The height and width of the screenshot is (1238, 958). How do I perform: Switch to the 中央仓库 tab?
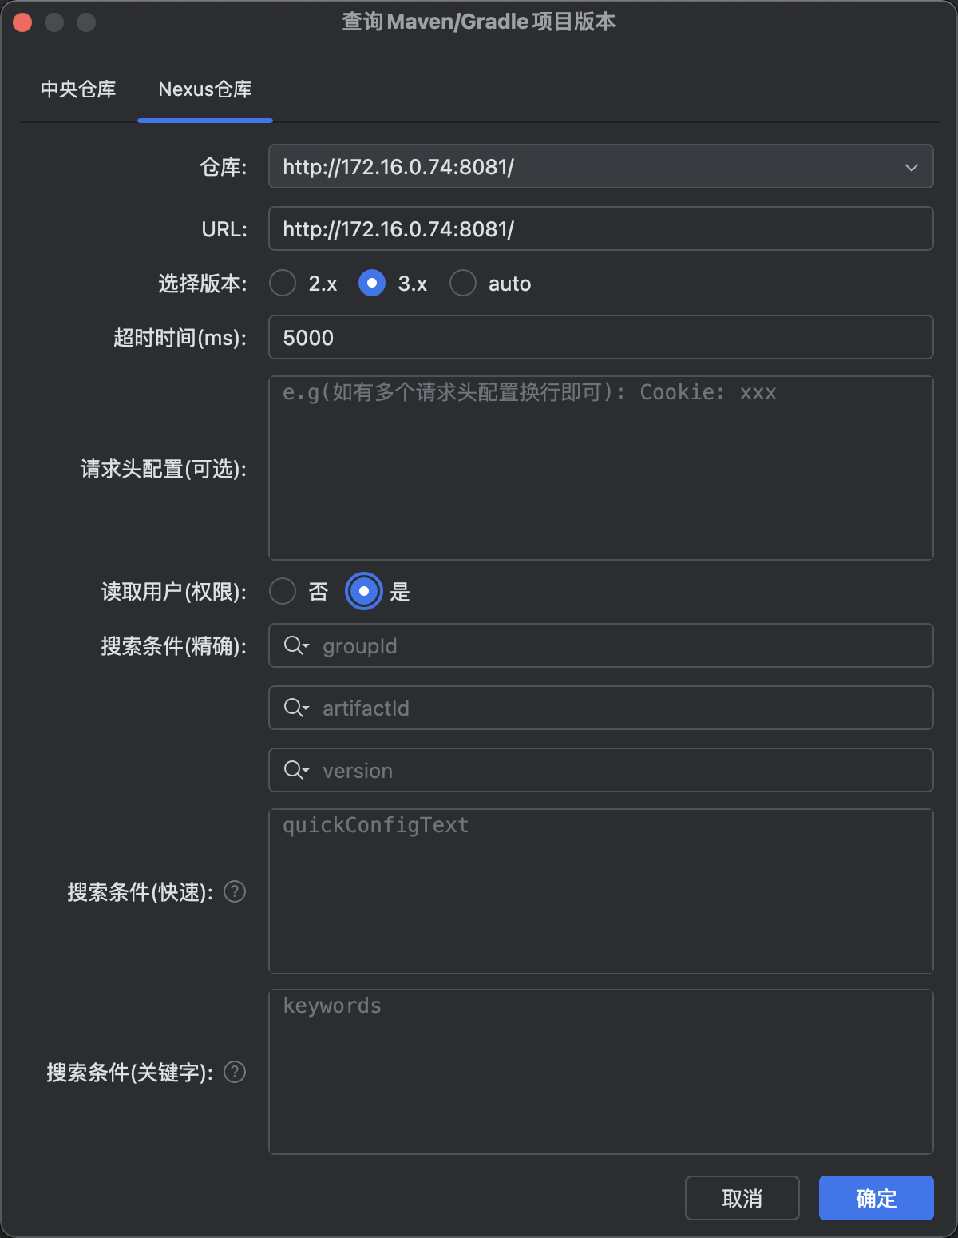78,89
